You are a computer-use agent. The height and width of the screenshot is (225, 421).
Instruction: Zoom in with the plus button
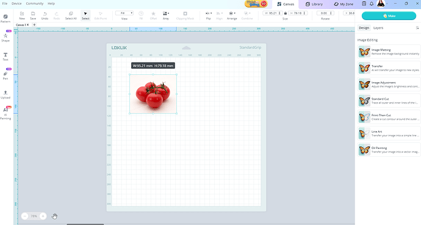point(43,216)
